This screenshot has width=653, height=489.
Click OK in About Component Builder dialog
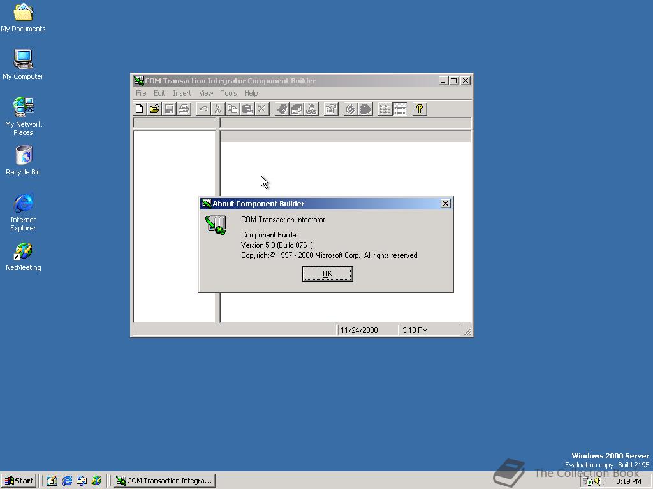pos(327,274)
